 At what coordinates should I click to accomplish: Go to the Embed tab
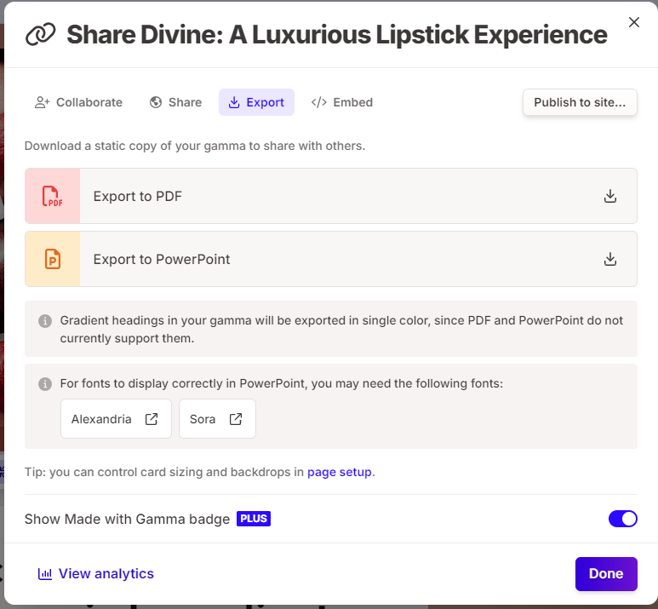click(342, 102)
